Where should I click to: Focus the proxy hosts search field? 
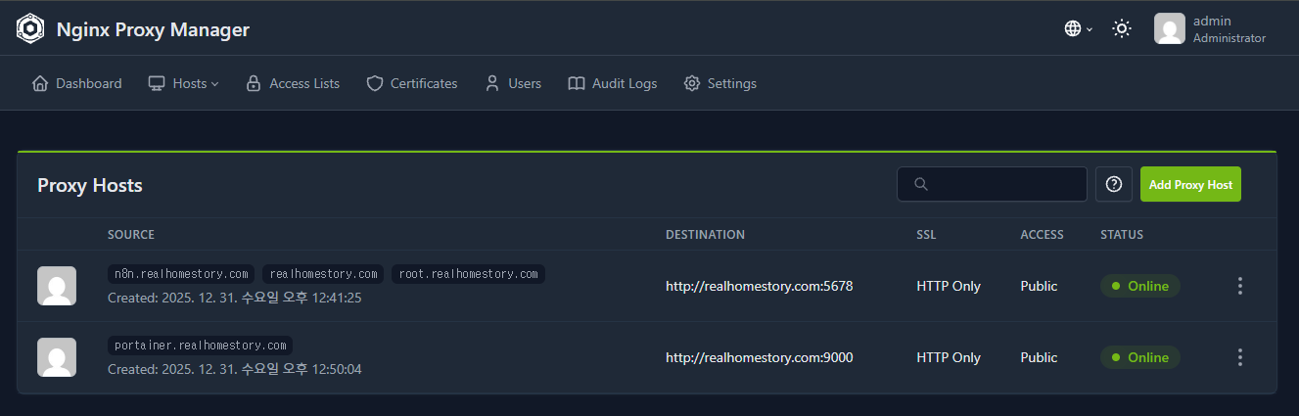pos(992,184)
